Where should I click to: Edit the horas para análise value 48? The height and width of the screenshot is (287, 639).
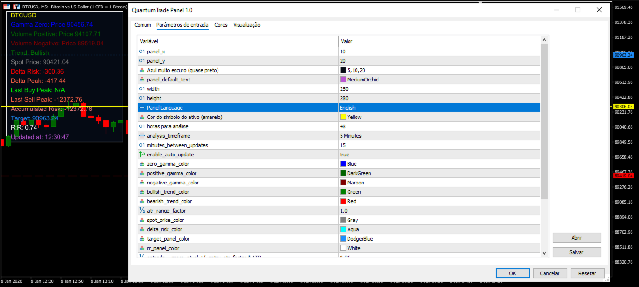click(x=439, y=126)
